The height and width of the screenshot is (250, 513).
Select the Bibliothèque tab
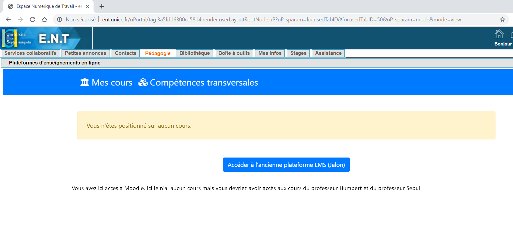click(195, 53)
